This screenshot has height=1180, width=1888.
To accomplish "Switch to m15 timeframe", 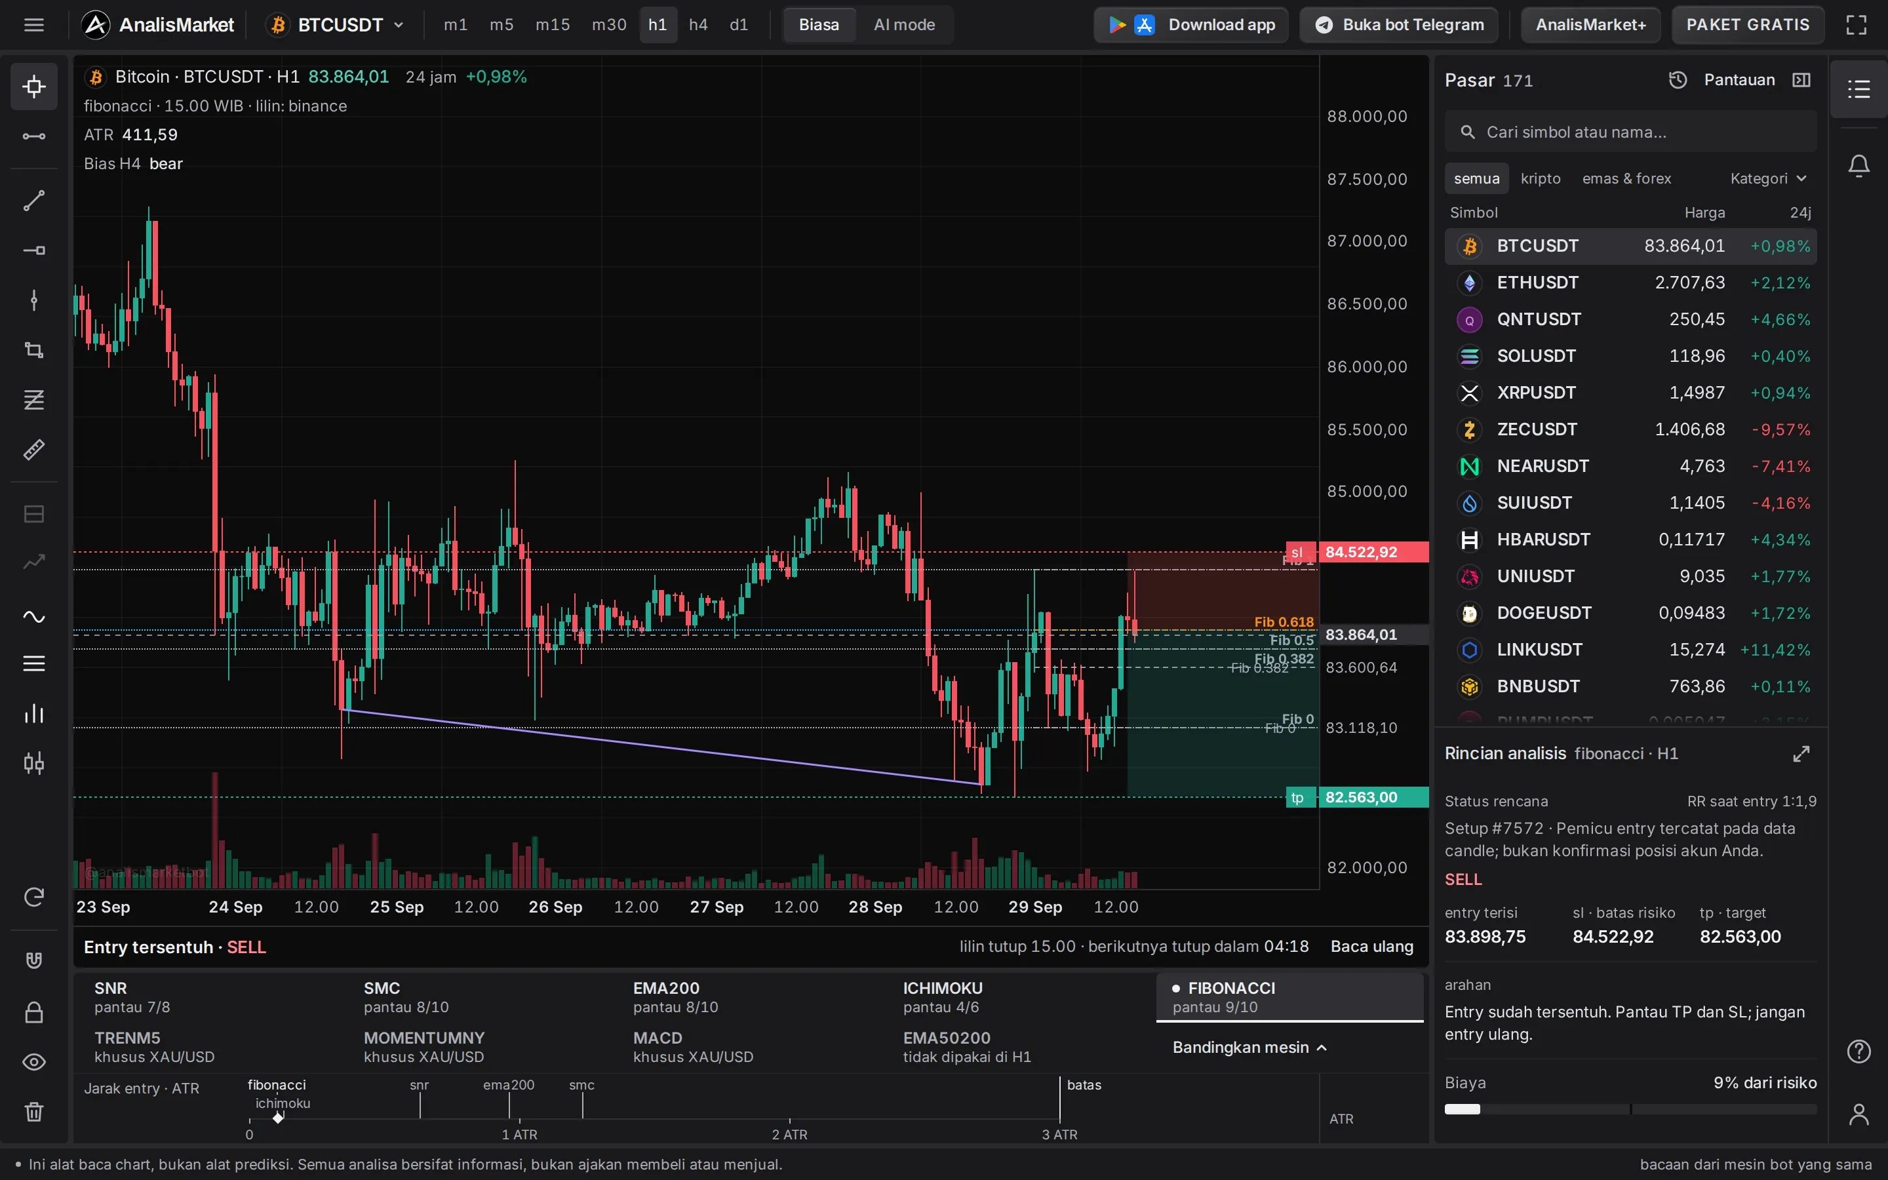I will tap(553, 25).
